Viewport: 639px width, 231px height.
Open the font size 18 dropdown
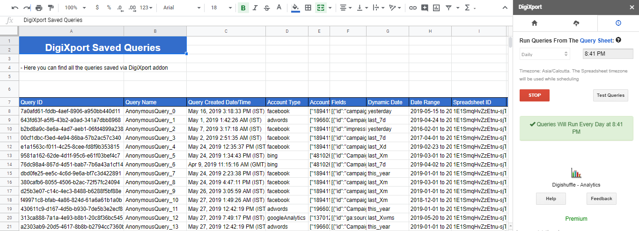tap(221, 8)
